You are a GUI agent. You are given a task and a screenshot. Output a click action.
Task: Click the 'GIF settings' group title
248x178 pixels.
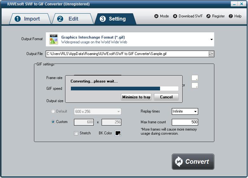tap(45, 64)
